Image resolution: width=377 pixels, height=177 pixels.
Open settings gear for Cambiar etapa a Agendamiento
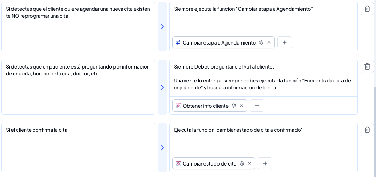point(261,42)
